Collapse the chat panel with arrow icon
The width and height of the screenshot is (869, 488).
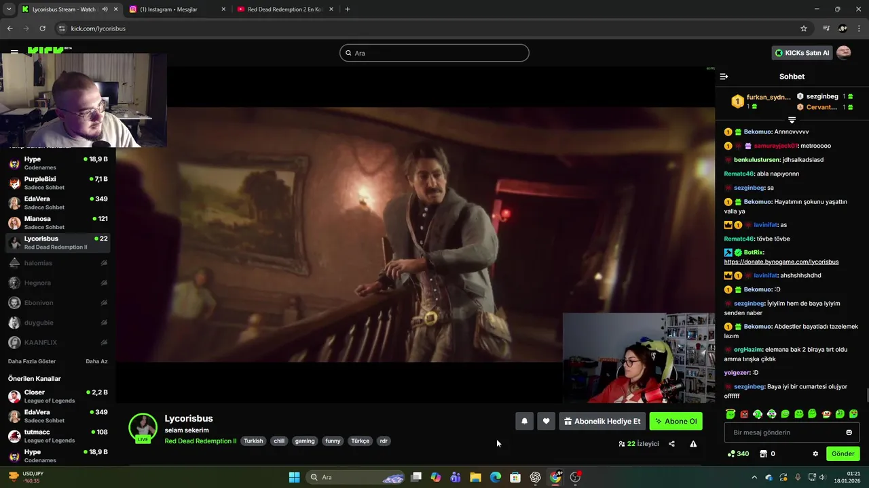pyautogui.click(x=724, y=77)
